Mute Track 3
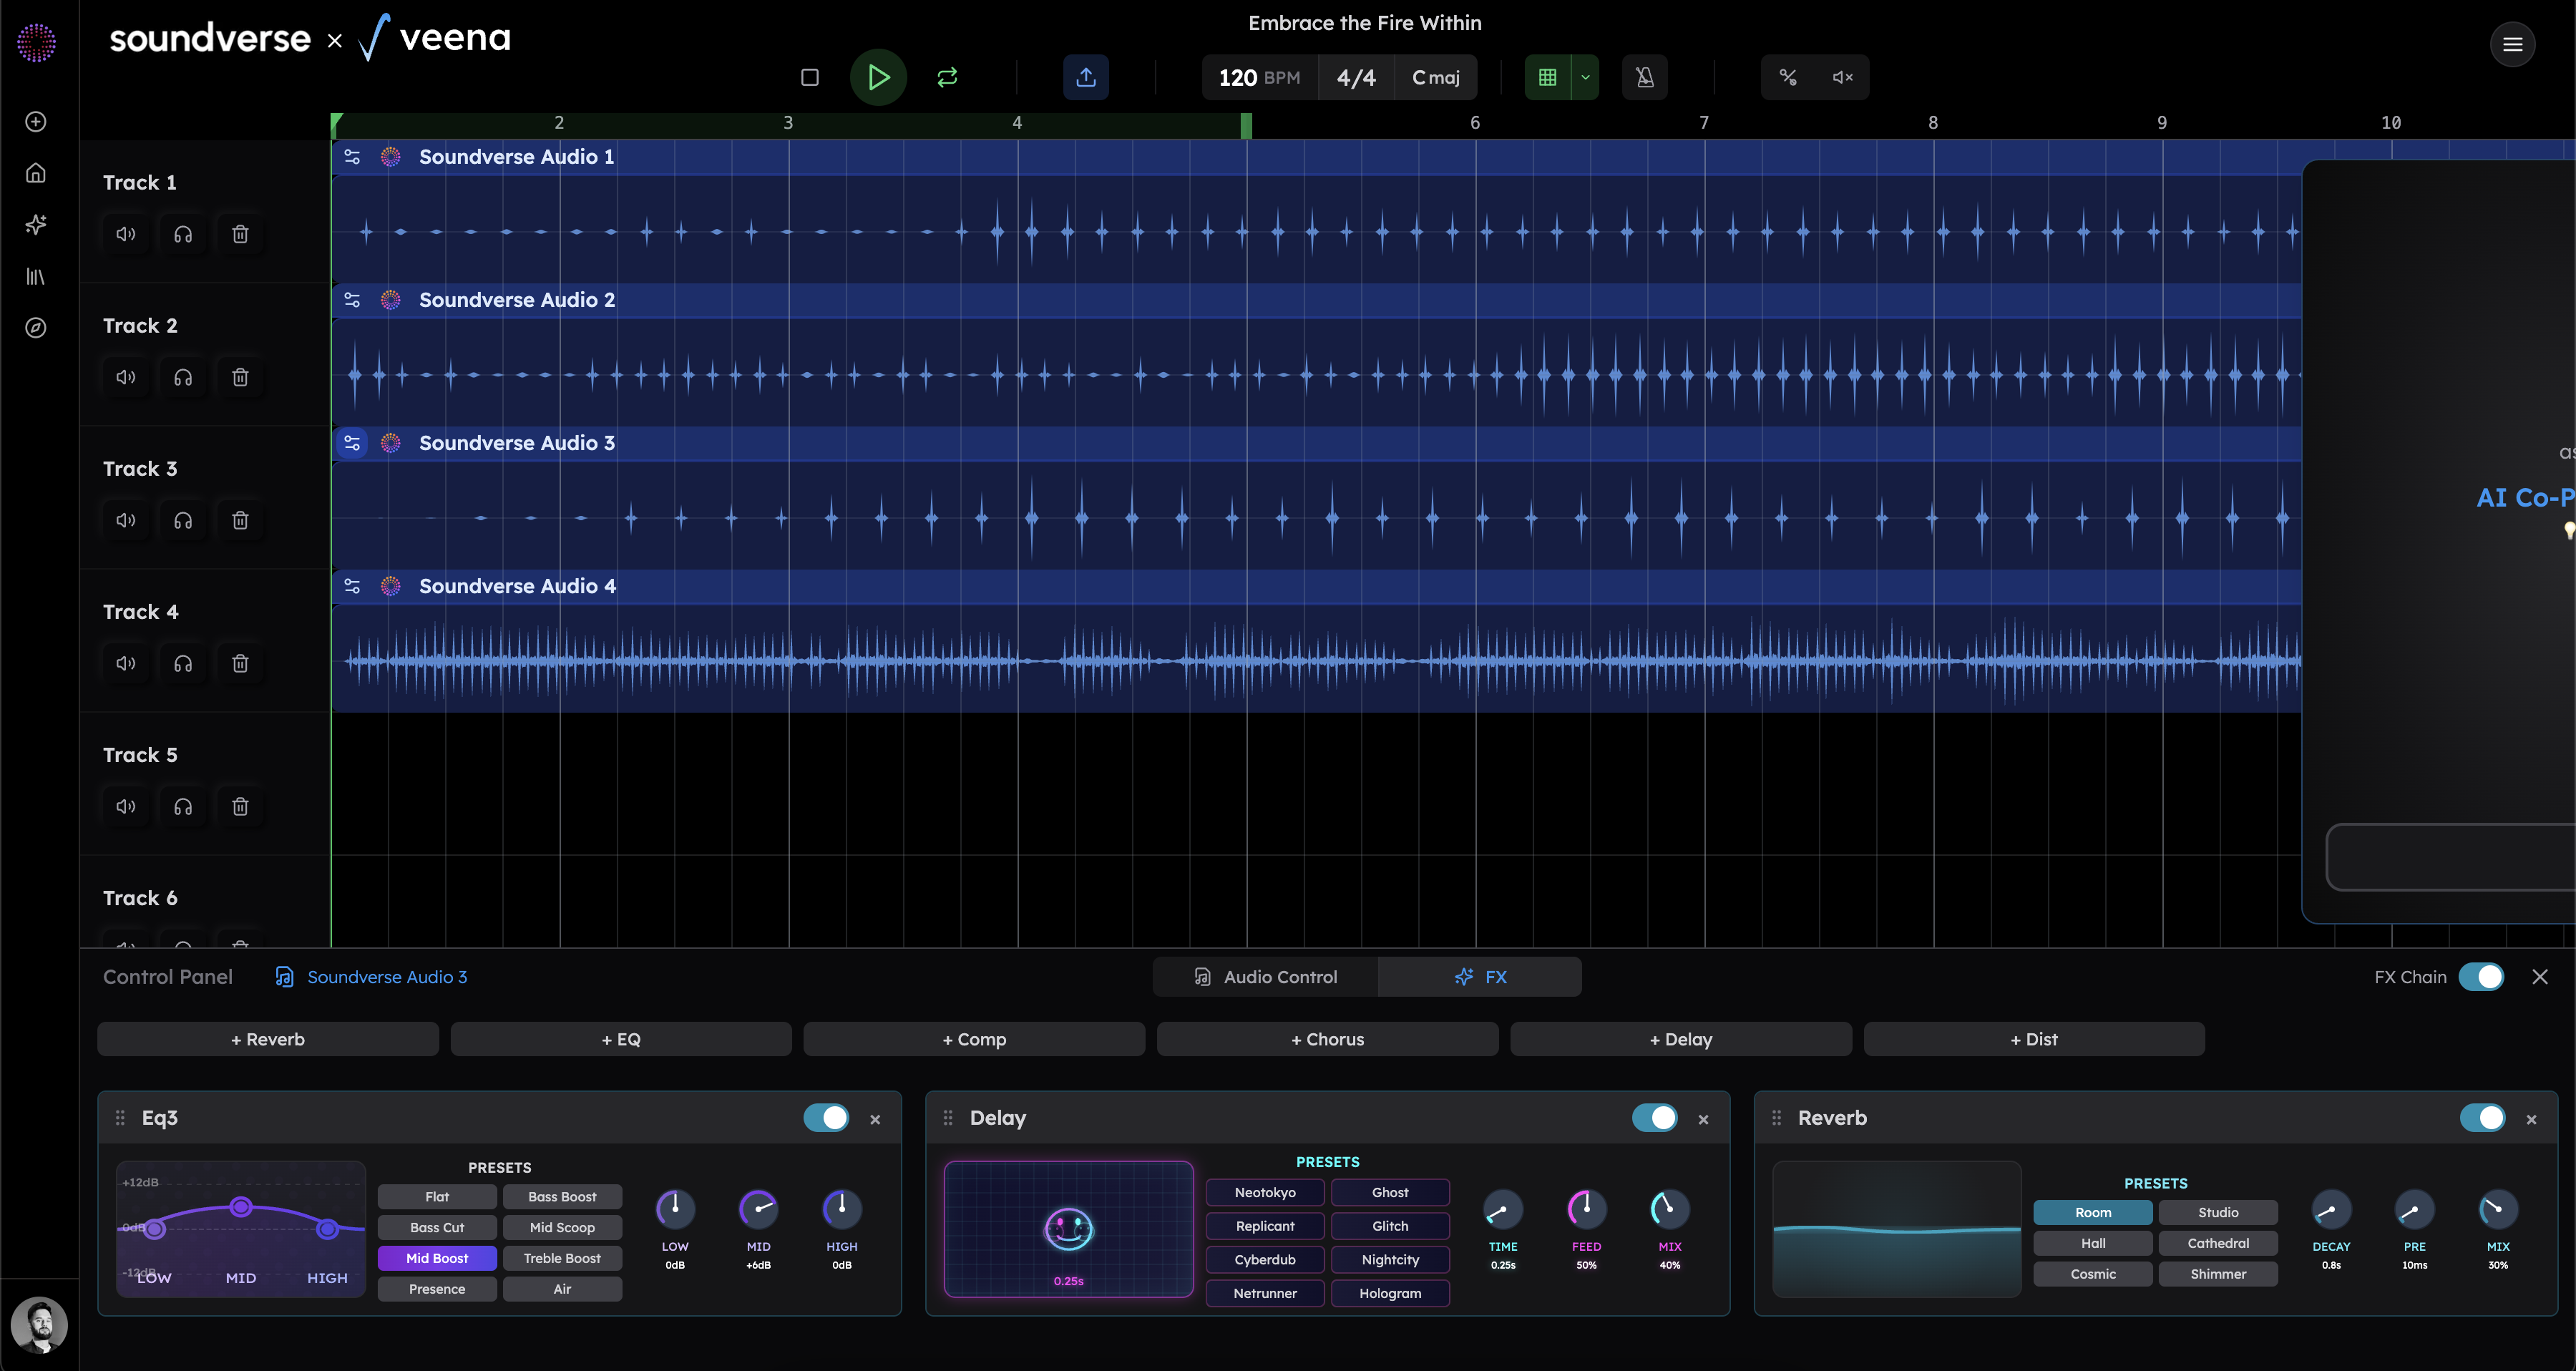The image size is (2576, 1371). (126, 520)
